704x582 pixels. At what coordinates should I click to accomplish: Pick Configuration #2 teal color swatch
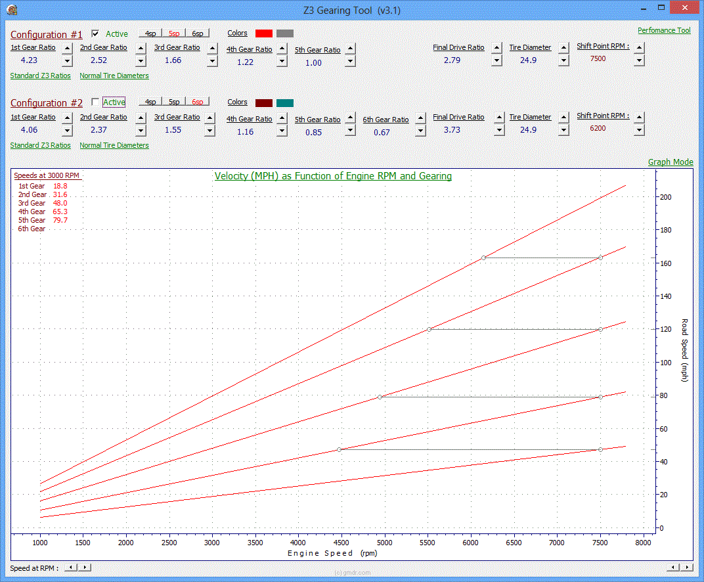[285, 102]
